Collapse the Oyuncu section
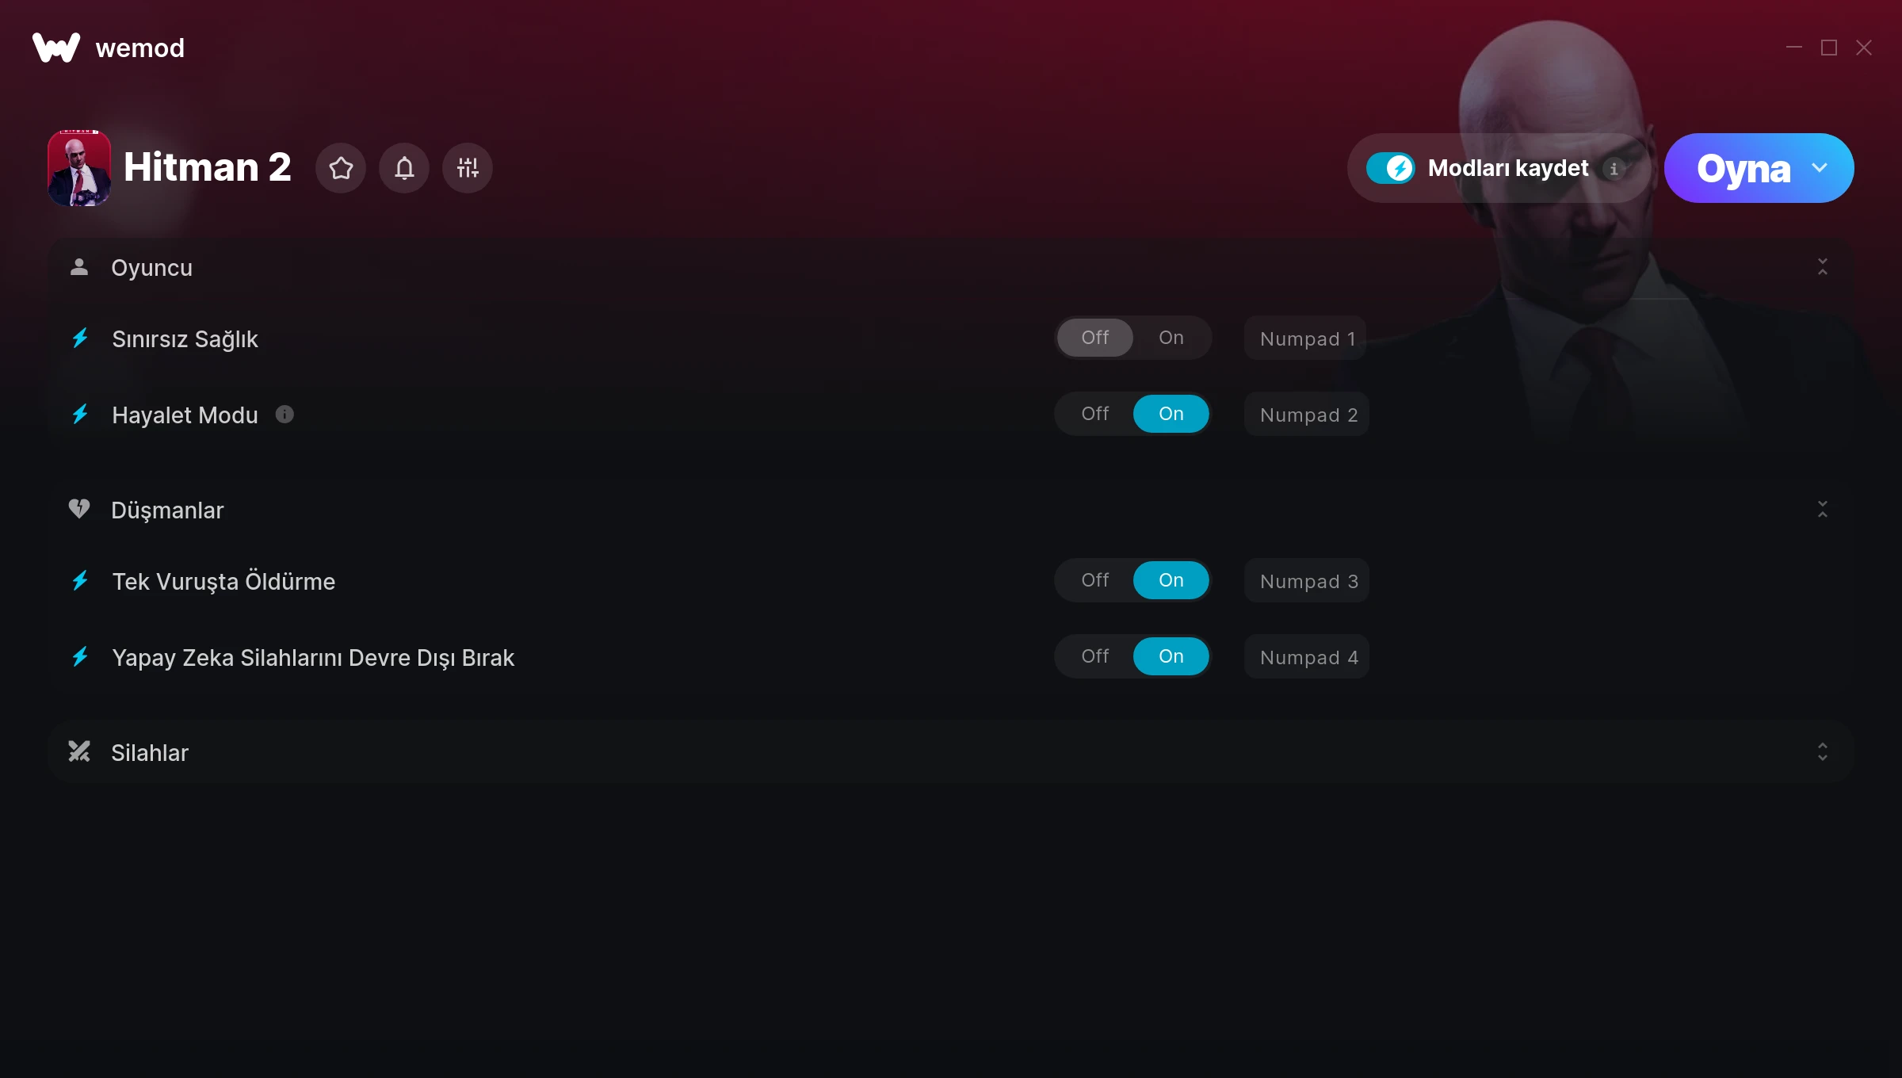 click(1823, 267)
